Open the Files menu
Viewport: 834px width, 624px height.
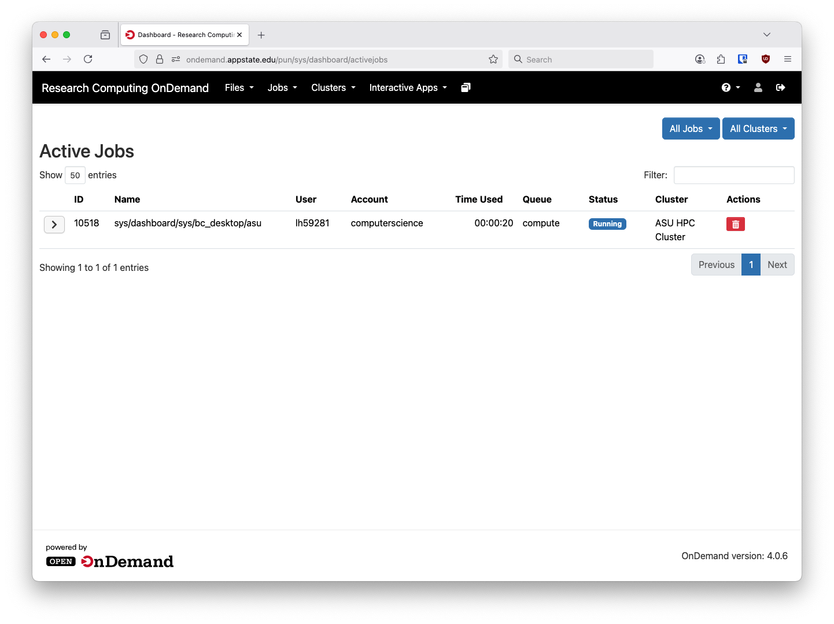point(239,87)
